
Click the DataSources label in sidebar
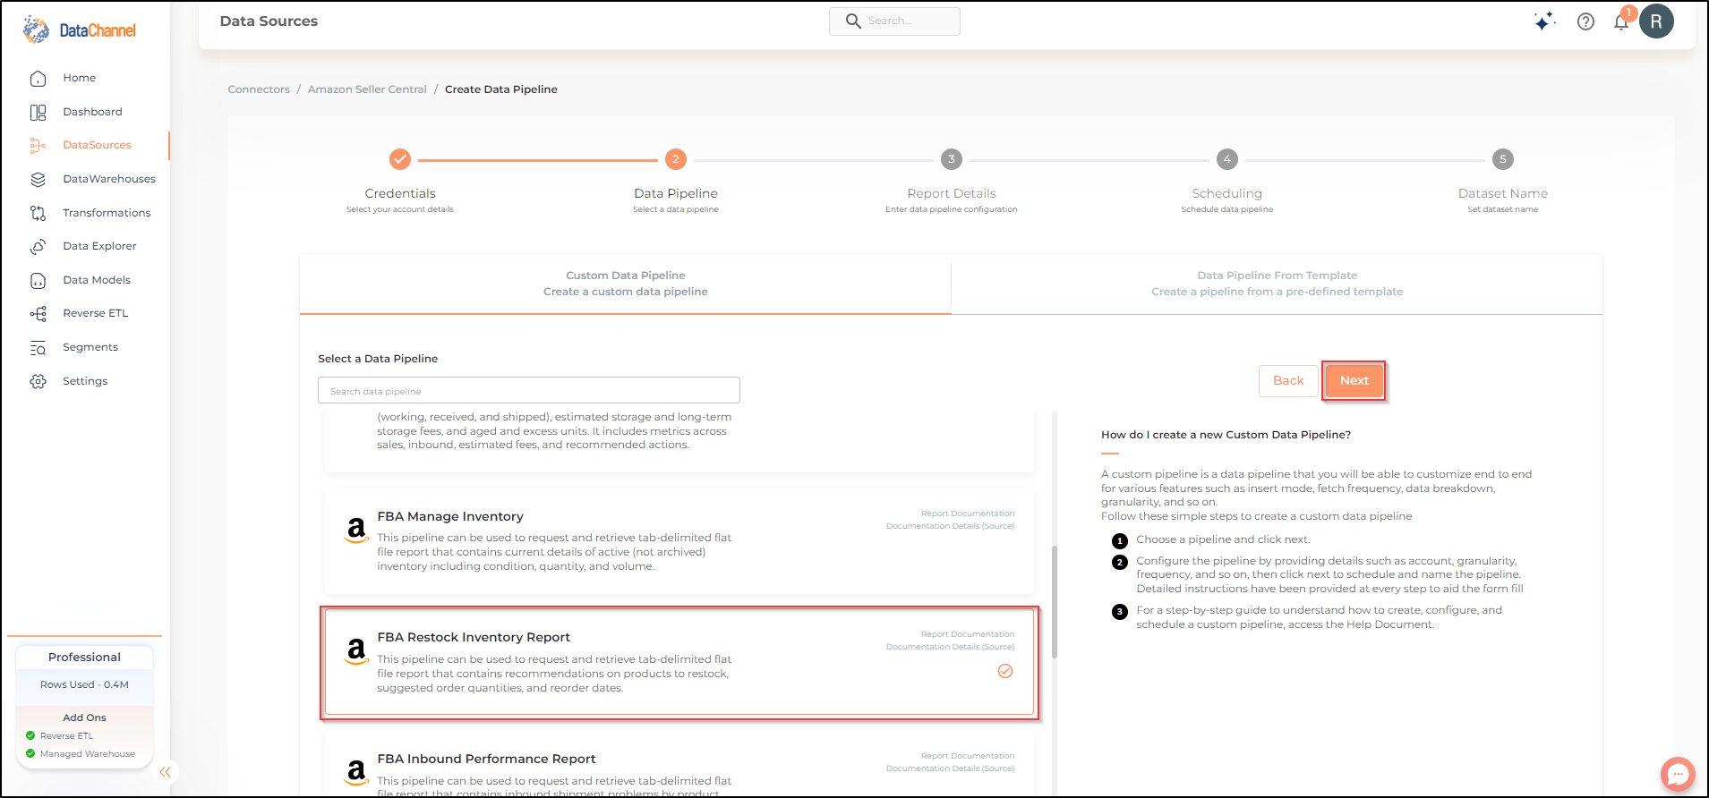pos(97,145)
